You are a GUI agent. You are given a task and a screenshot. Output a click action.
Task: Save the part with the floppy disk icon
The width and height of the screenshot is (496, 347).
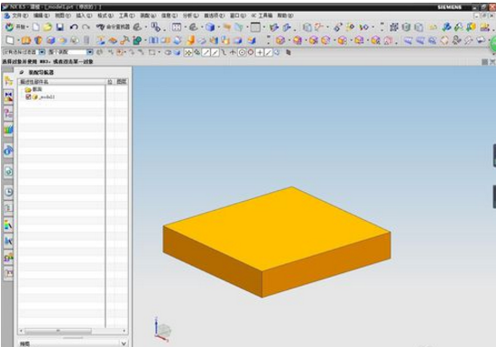point(60,27)
